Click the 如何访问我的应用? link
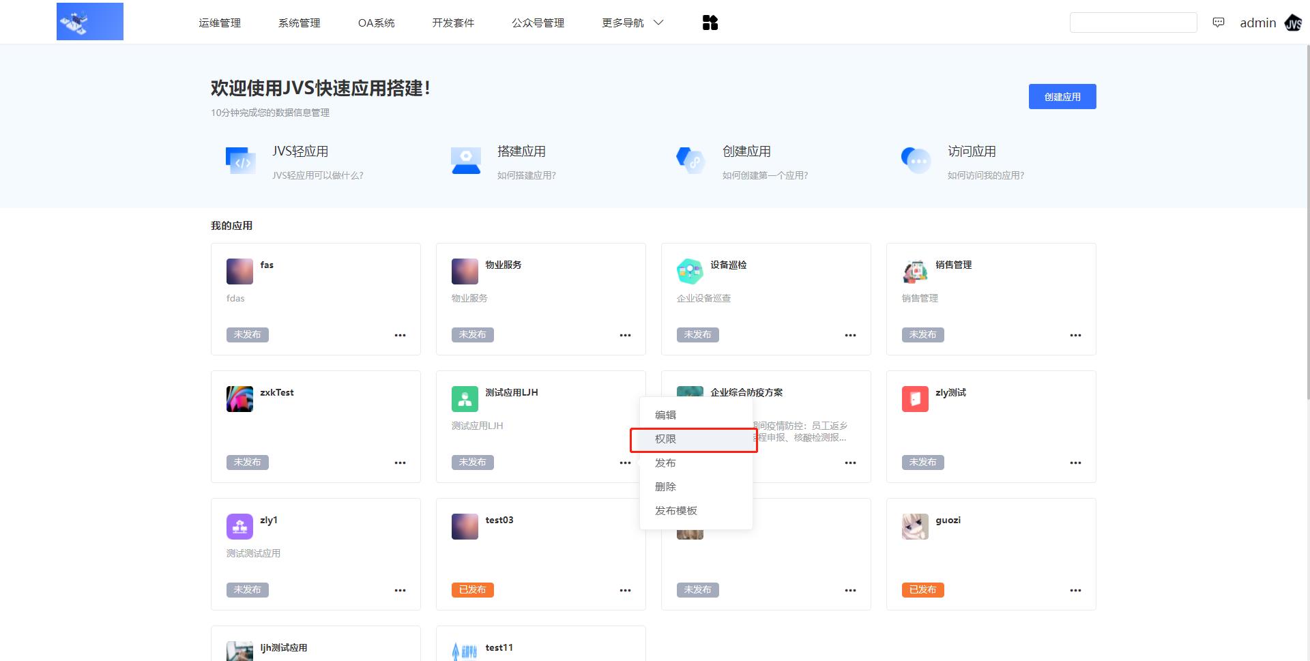Screen dimensions: 1310x661 [986, 175]
